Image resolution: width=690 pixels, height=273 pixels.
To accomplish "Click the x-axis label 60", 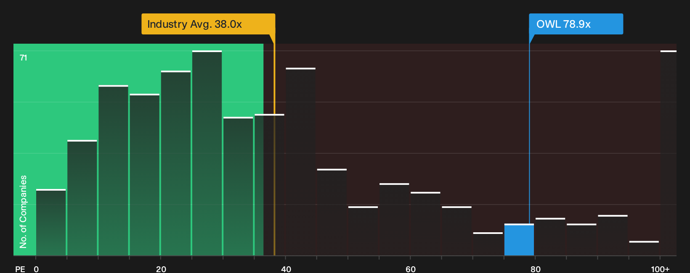I will click(x=411, y=269).
